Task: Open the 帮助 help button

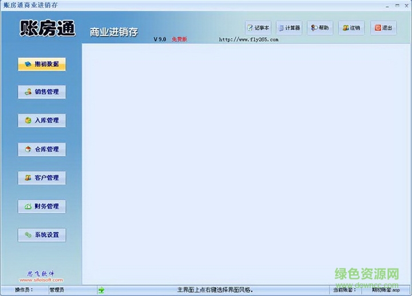Action: [x=320, y=28]
